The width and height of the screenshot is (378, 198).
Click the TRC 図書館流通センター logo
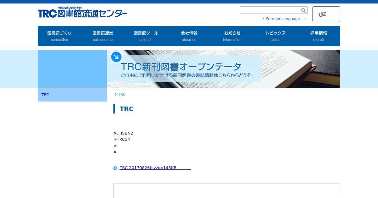click(x=83, y=13)
